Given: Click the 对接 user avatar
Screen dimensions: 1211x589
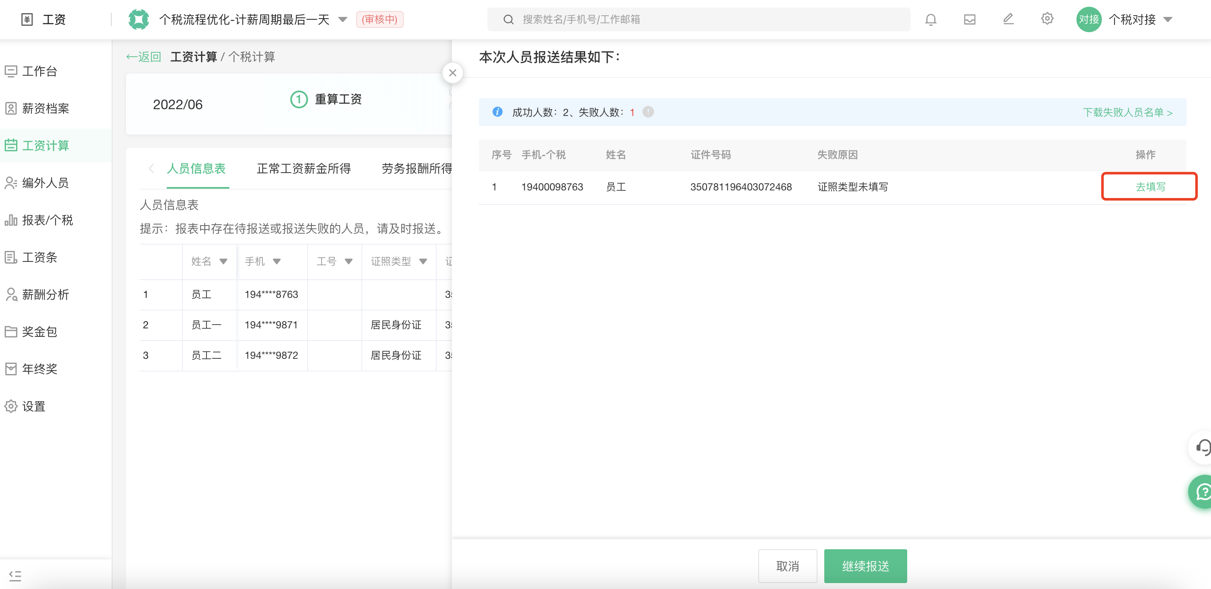Looking at the screenshot, I should coord(1089,19).
